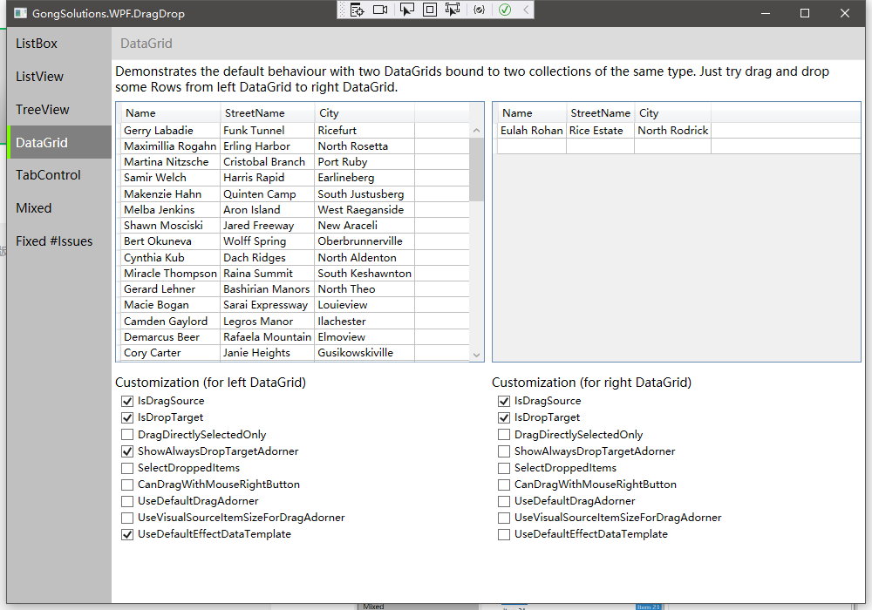Enable ShowAlwaysDropTargetAdorner for the right DataGrid
Viewport: 872px width, 610px height.
pos(504,451)
